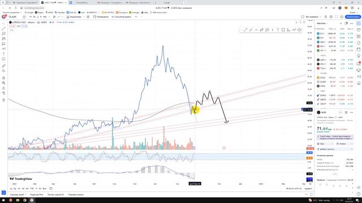Open the Yandex browser taskbar icon
Viewport: 362px width, 203px height.
point(32,200)
